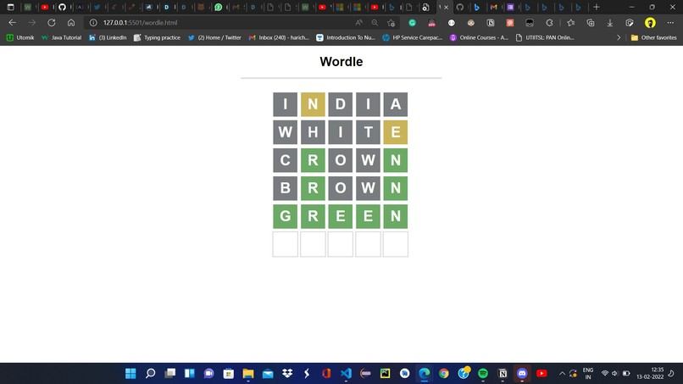
Task: Close the active Wordle tab
Action: click(x=446, y=7)
